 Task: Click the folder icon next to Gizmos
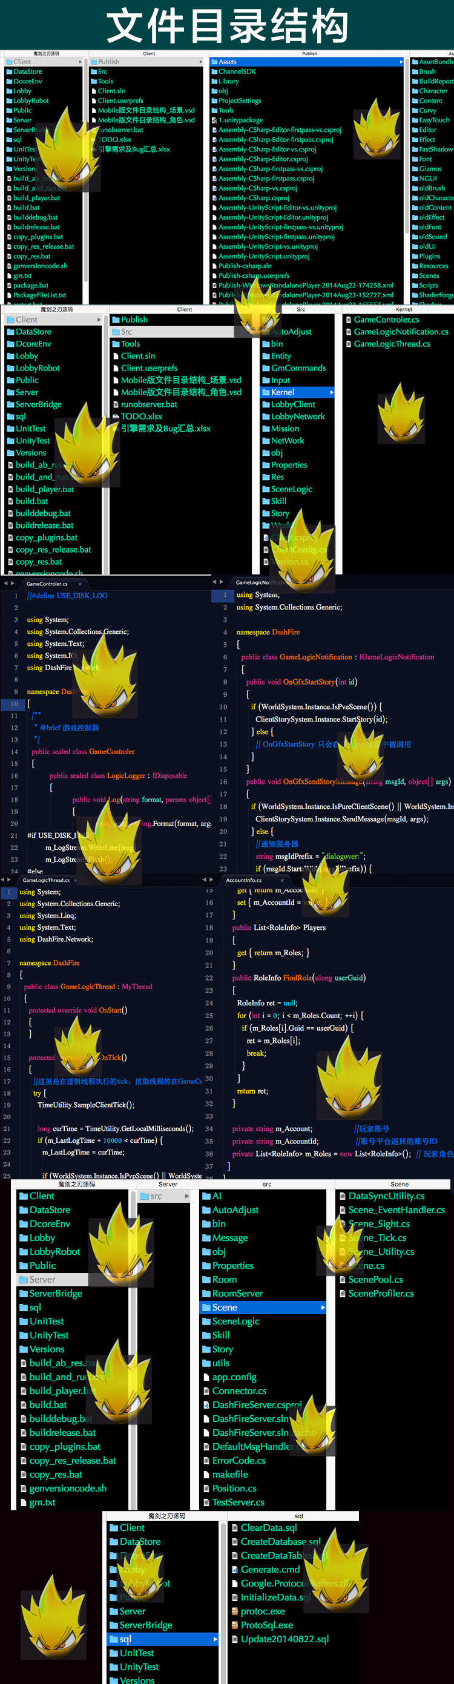415,169
